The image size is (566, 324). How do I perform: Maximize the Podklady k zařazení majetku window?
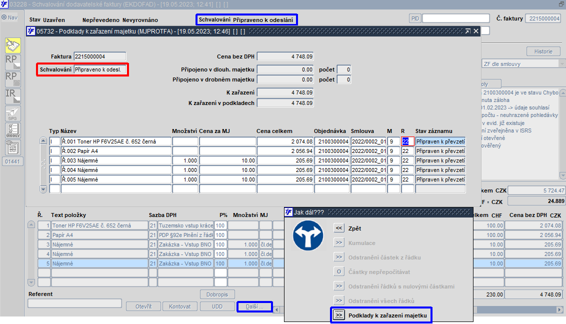[467, 31]
